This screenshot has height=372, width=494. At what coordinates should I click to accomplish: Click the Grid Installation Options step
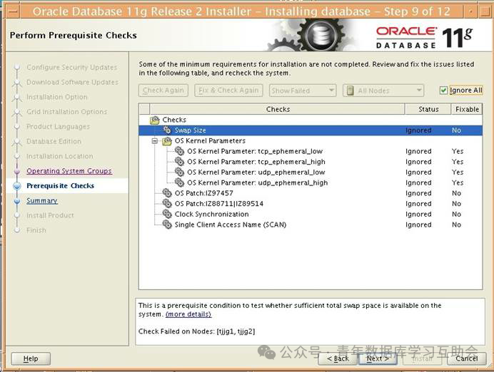pyautogui.click(x=67, y=112)
